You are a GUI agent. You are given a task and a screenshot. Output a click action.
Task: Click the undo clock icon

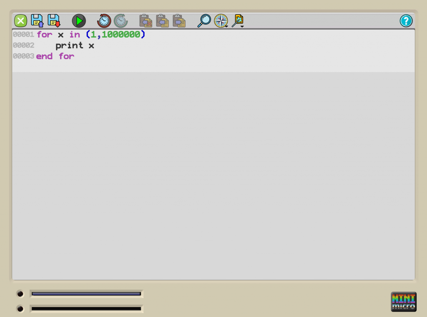104,21
